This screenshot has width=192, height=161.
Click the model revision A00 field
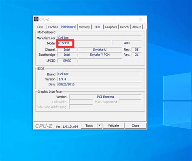point(127,43)
